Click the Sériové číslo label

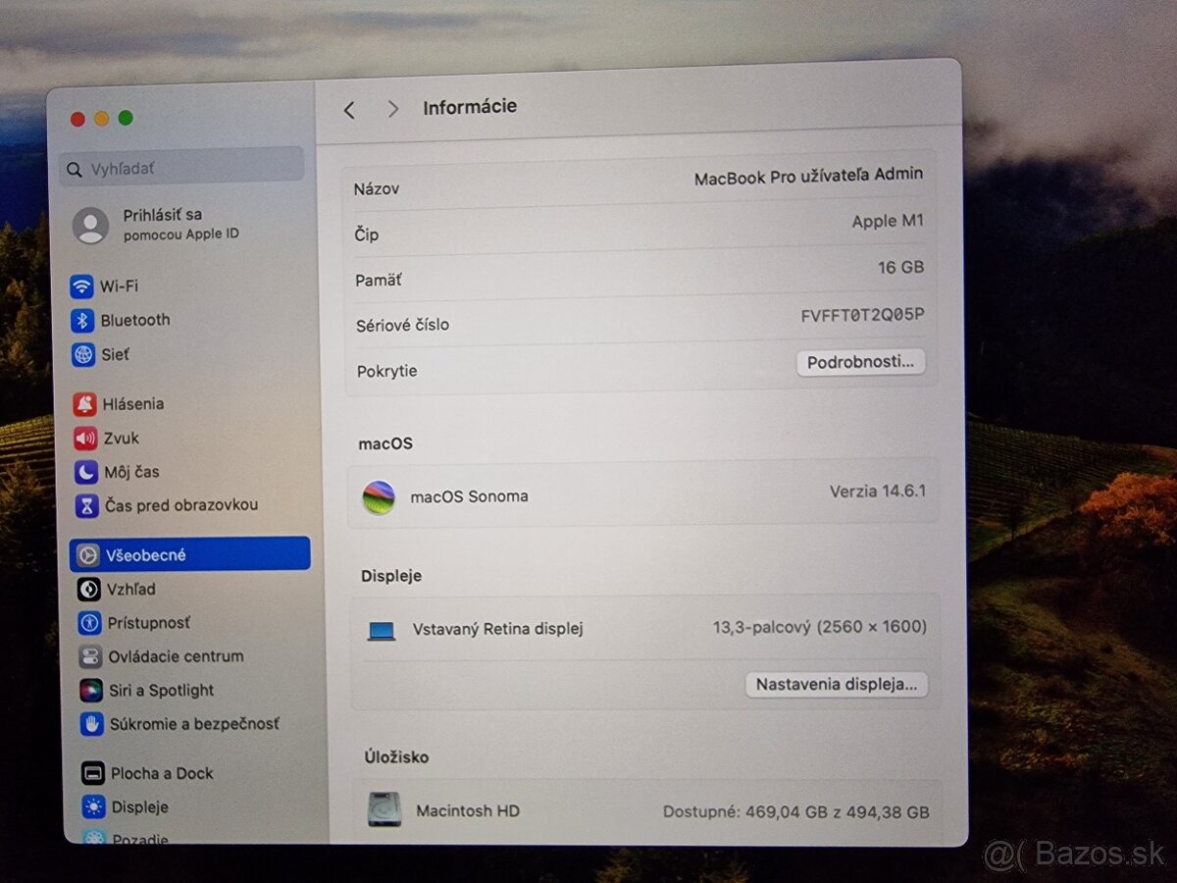coord(402,325)
